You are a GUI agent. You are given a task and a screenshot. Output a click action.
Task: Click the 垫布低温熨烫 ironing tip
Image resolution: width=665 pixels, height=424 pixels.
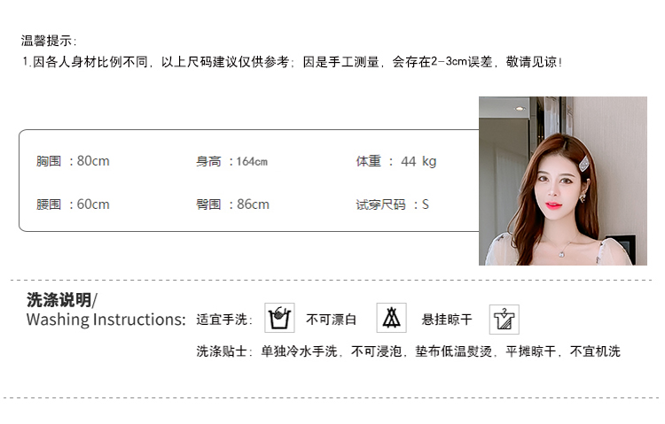453,351
